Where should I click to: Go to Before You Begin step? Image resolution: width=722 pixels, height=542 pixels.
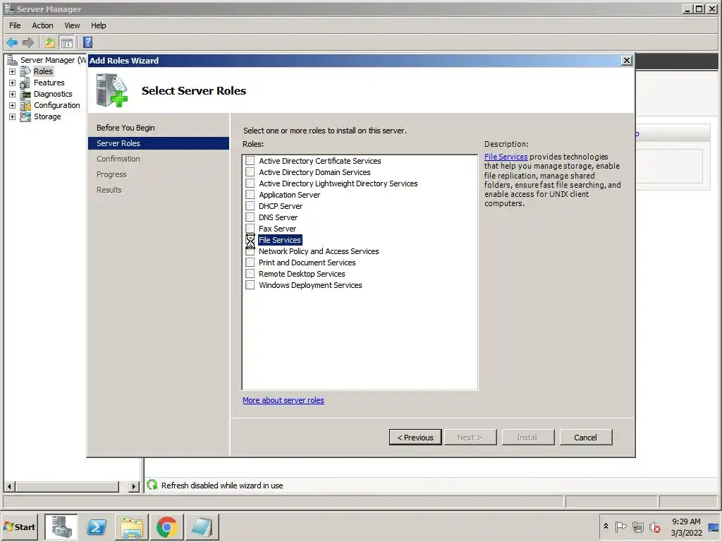pos(126,128)
